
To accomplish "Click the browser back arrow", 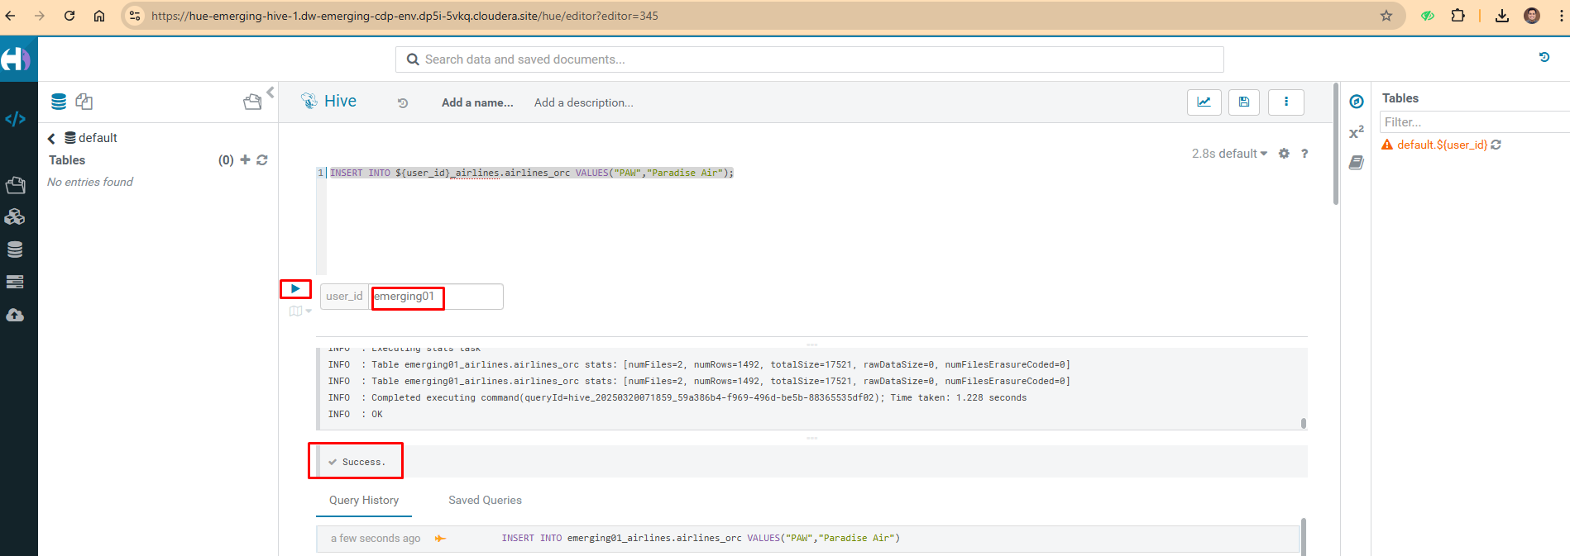I will click(10, 16).
